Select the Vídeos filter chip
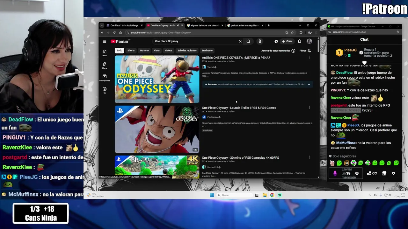This screenshot has width=408, height=229. click(168, 51)
